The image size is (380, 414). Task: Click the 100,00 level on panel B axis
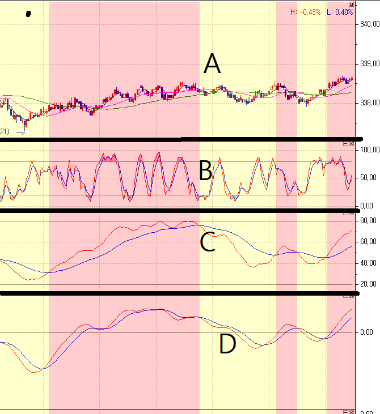pos(370,150)
